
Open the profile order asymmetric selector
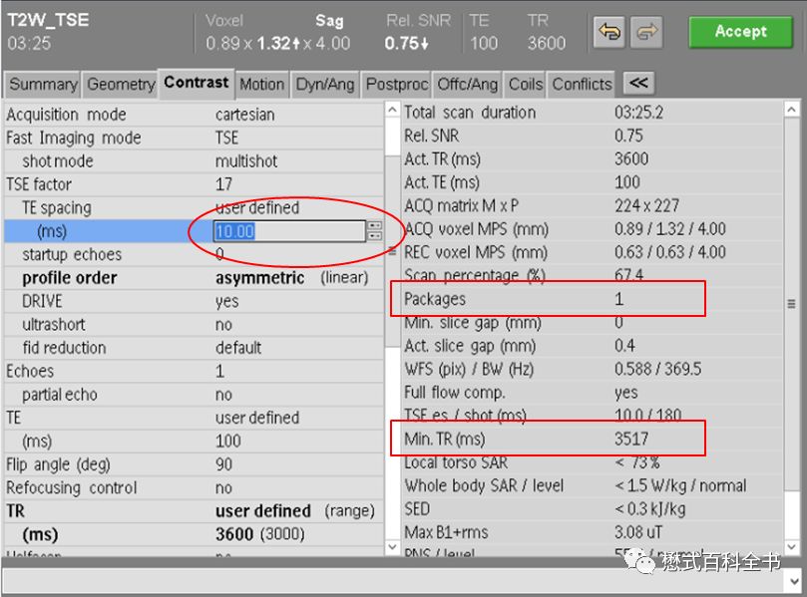pos(260,278)
